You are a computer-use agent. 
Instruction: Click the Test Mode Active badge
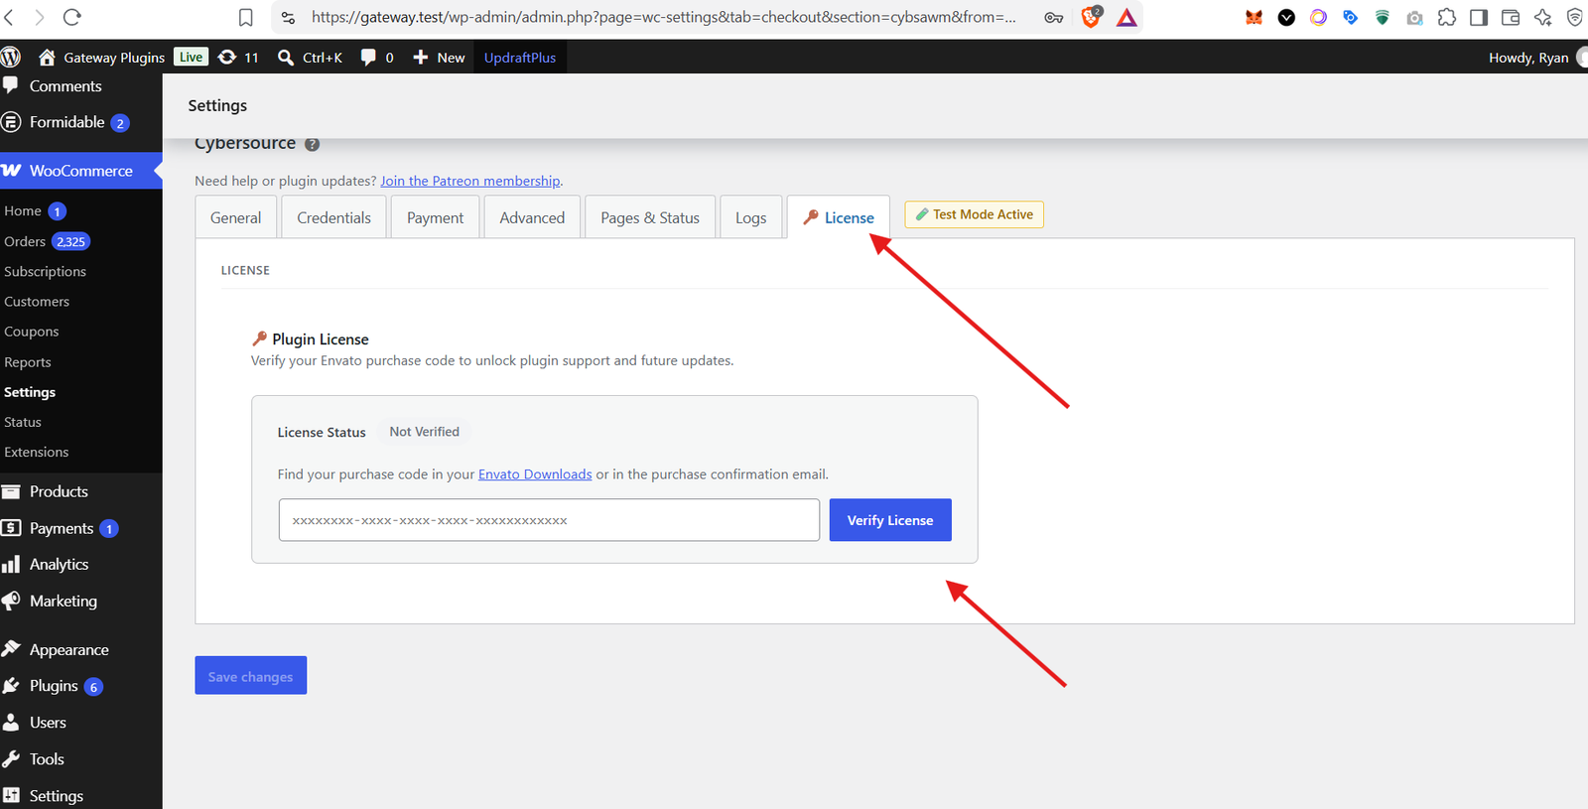(x=974, y=214)
